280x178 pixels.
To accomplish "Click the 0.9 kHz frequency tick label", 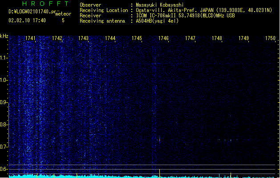I will [x=4, y=102].
